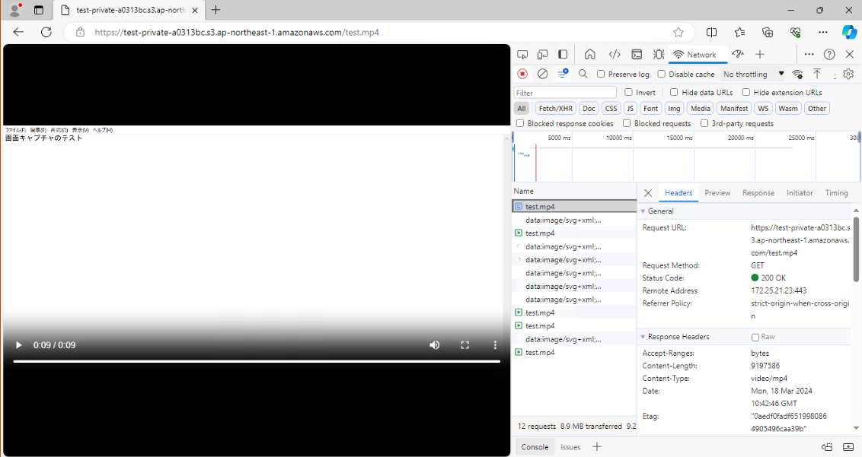Open Network panel settings gear

tap(848, 74)
